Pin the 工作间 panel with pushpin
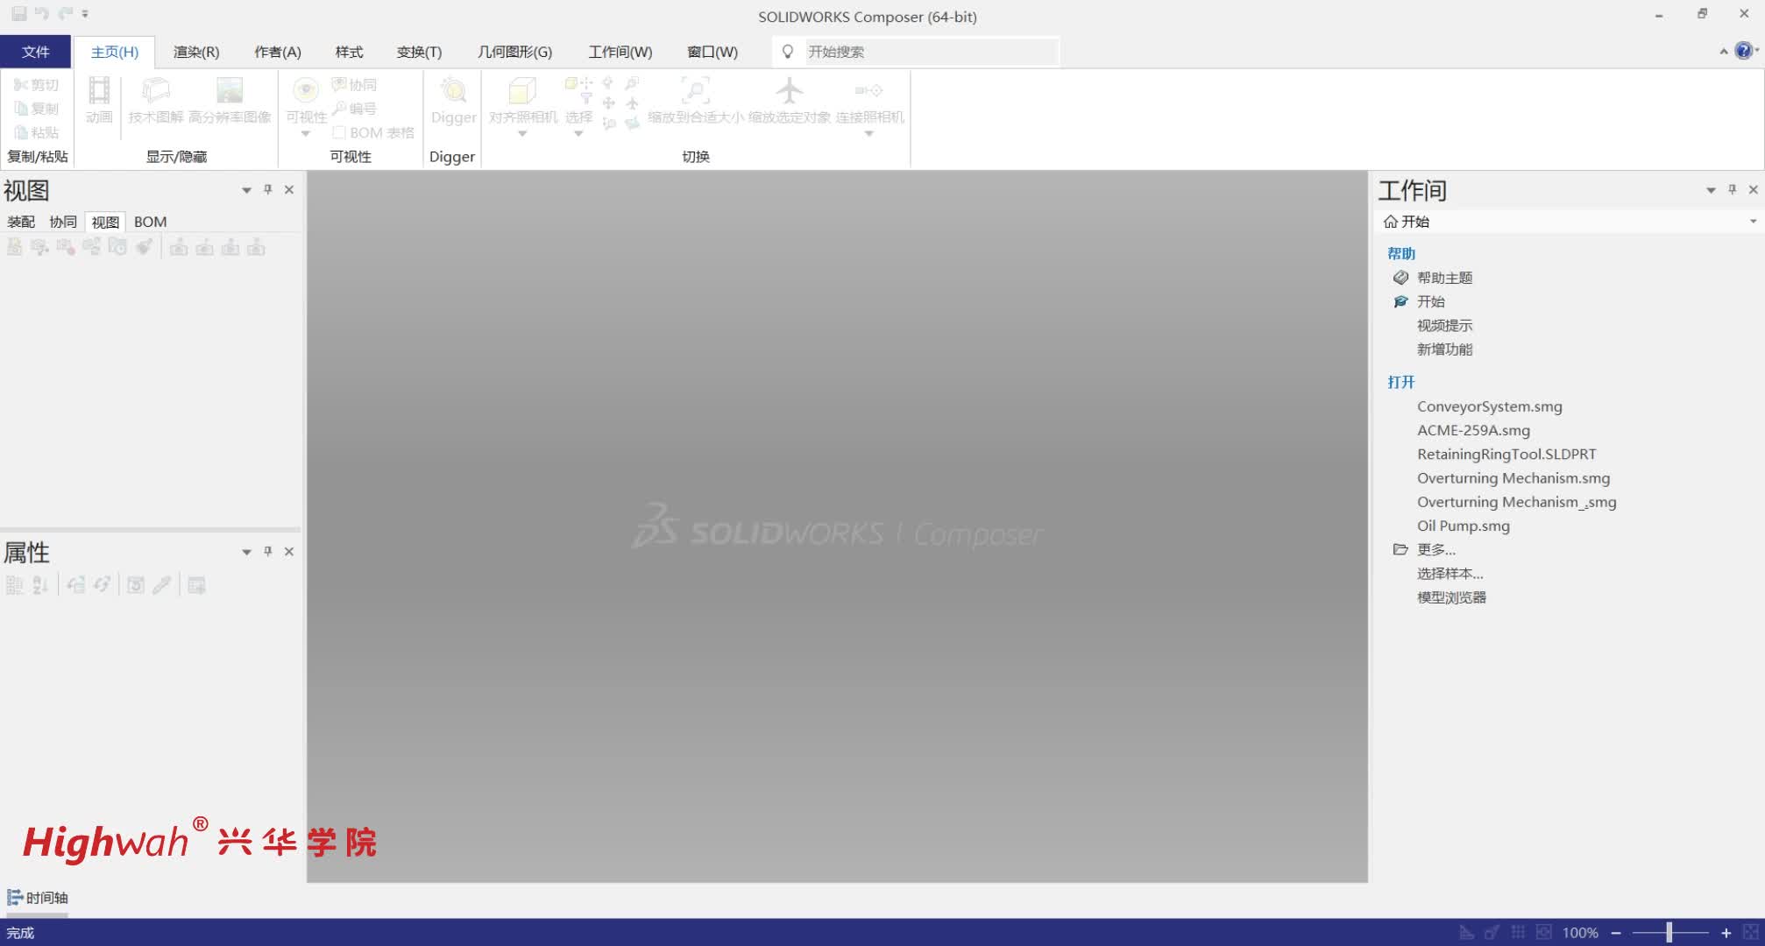 1732,189
